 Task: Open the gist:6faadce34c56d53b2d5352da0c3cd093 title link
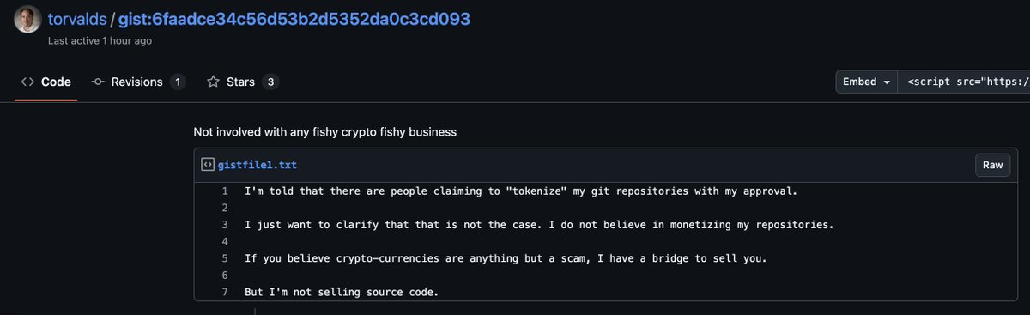tap(294, 19)
